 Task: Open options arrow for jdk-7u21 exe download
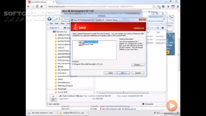click(56, 112)
